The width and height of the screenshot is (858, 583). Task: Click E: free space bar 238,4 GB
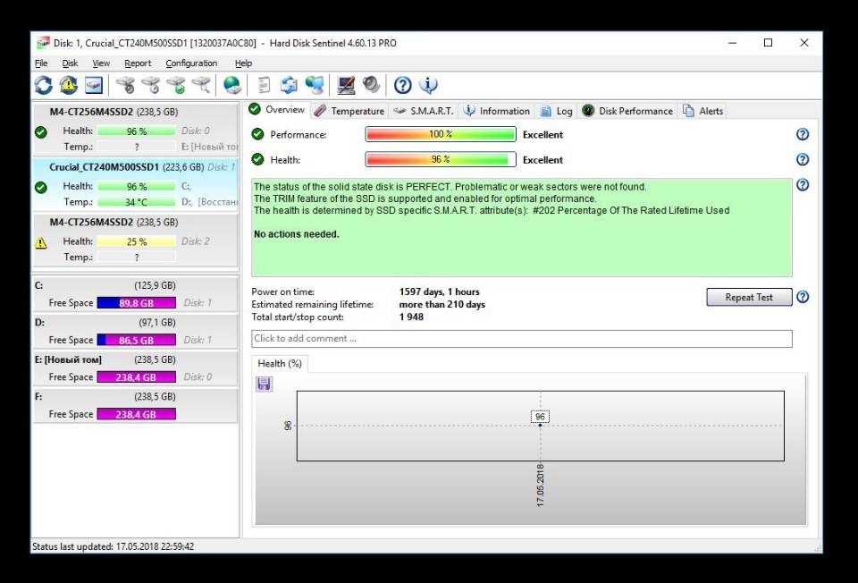[136, 377]
